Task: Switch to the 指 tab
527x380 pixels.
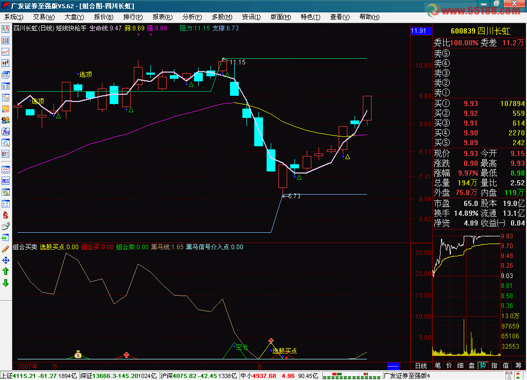Action: (x=495, y=366)
